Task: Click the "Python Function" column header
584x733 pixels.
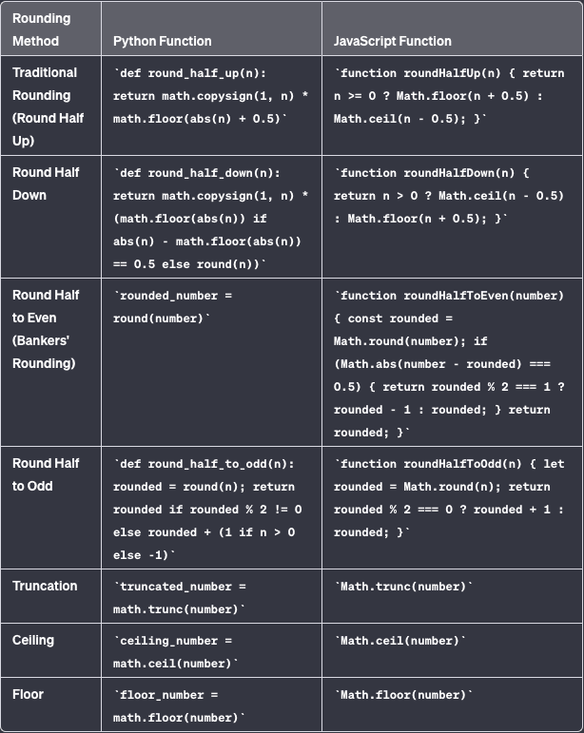Action: pos(163,41)
